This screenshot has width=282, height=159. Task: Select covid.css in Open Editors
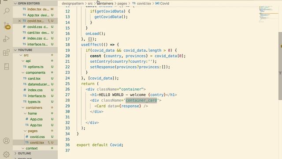click(35, 27)
